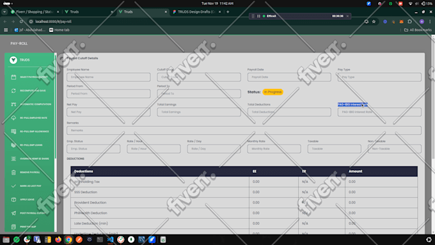Click the Automatic Computation icon in sidebar
Screen dimensions: 435x245
pos(13,104)
